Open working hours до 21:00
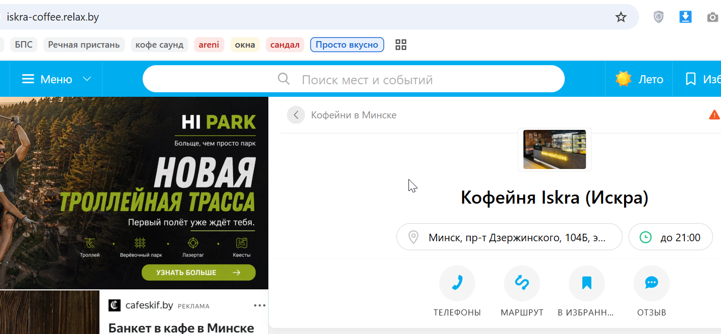The width and height of the screenshot is (721, 334). tap(671, 237)
